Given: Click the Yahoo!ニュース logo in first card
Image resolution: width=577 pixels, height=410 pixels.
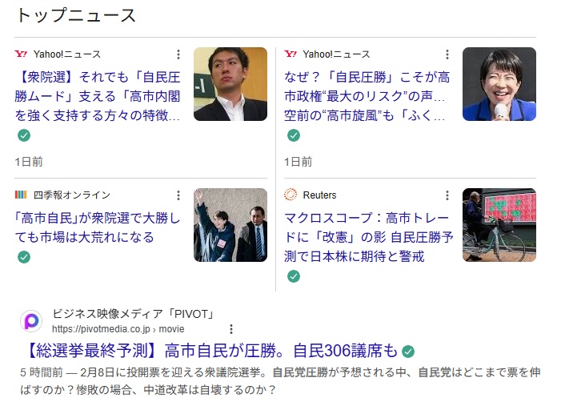Looking at the screenshot, I should pyautogui.click(x=21, y=54).
